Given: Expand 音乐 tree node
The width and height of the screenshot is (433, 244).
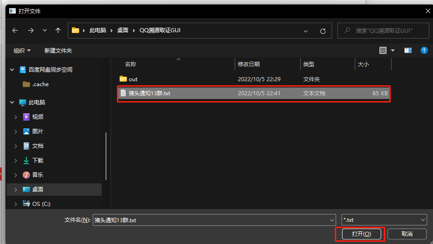Looking at the screenshot, I should click(16, 175).
